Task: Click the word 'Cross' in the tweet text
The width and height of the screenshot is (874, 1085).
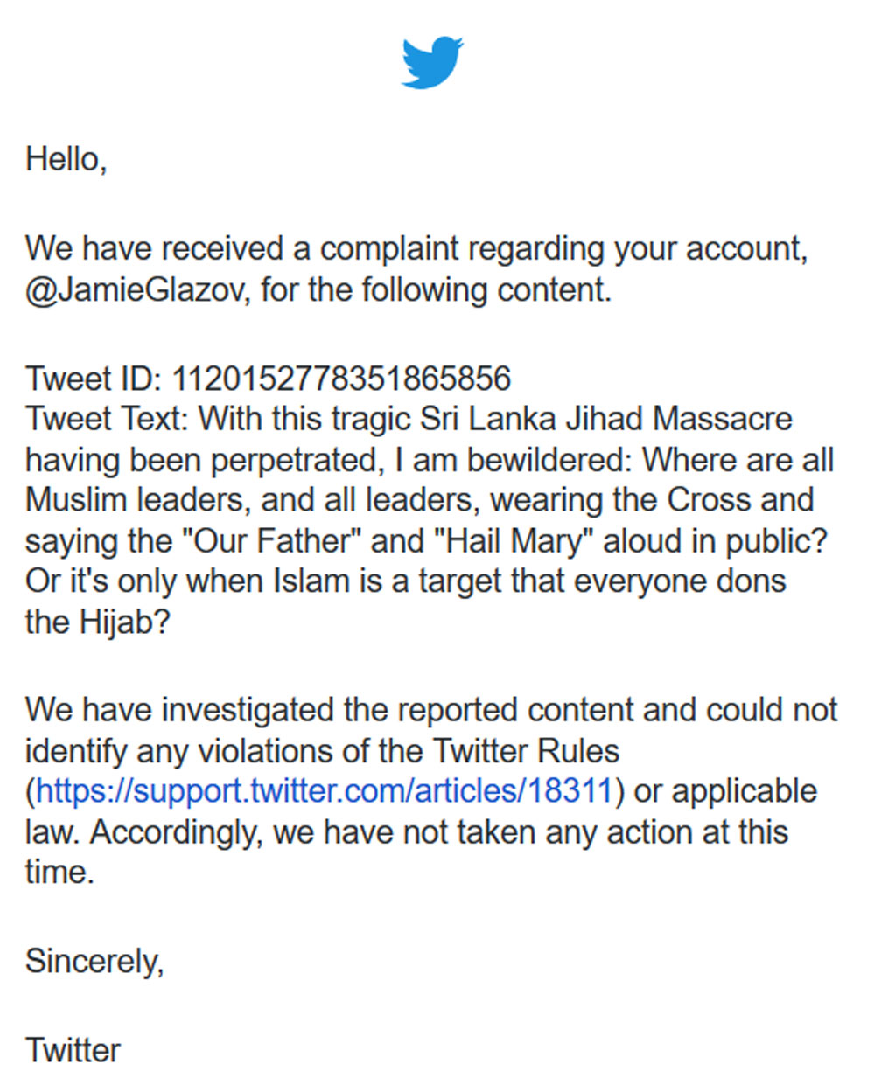Action: point(704,500)
